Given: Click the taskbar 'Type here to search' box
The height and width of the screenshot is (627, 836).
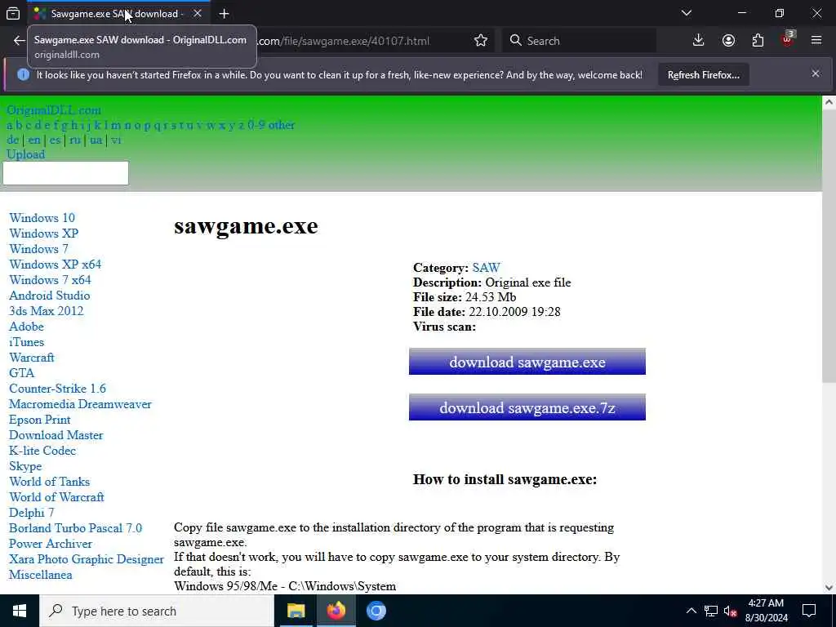Looking at the screenshot, I should [157, 611].
